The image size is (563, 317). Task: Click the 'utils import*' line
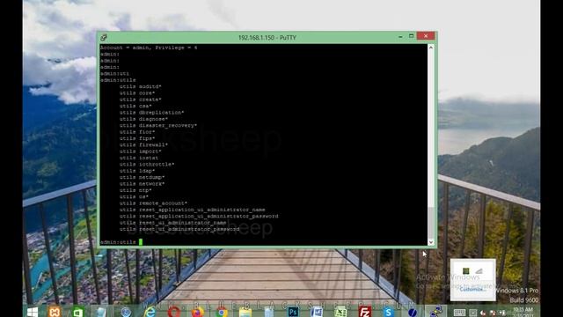tap(141, 151)
